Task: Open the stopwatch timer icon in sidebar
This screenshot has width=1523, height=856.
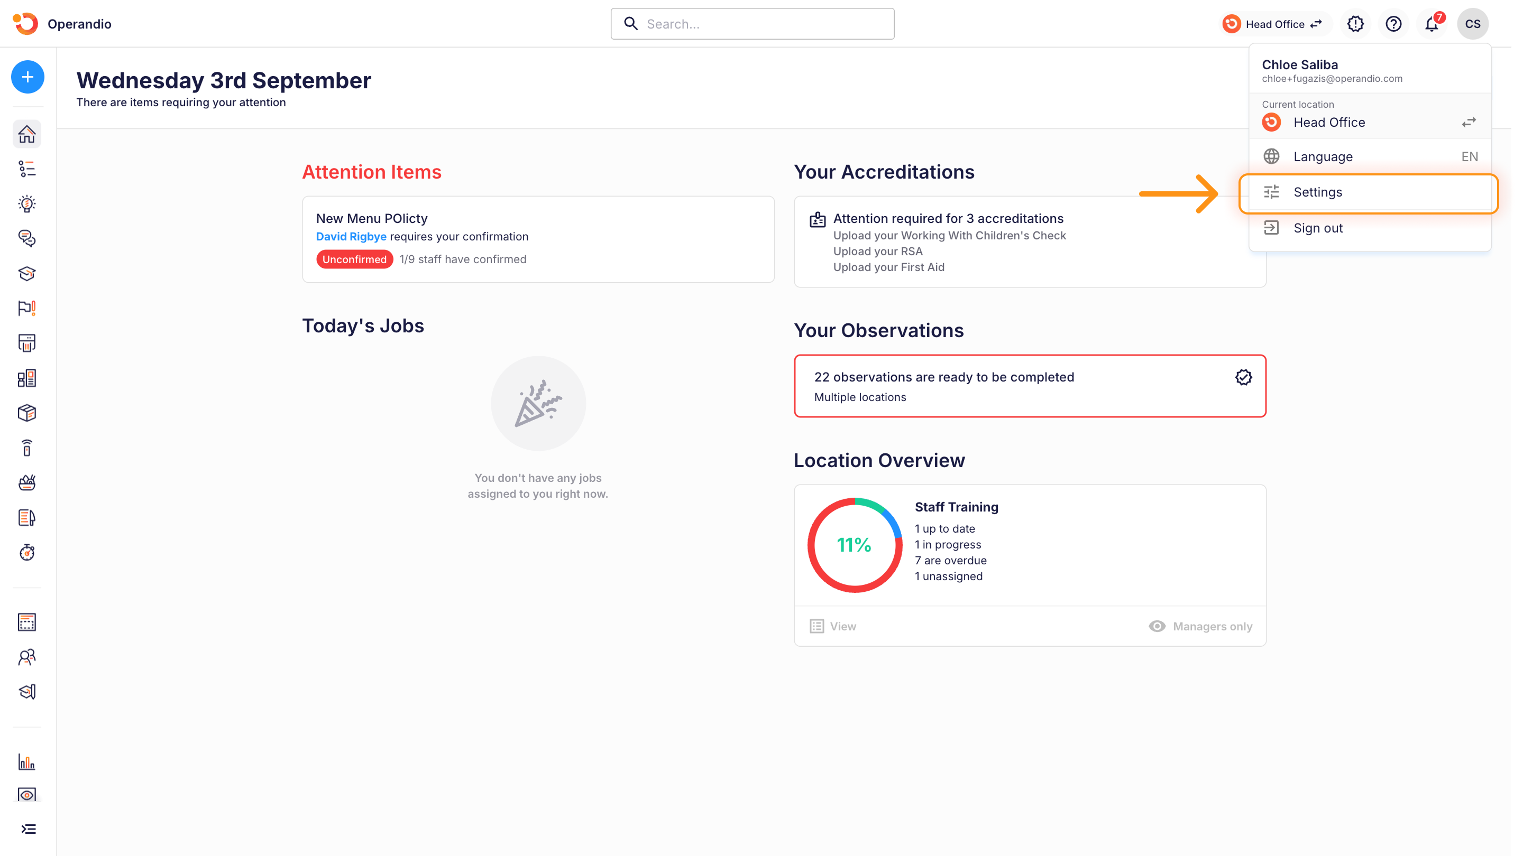Action: pos(27,552)
